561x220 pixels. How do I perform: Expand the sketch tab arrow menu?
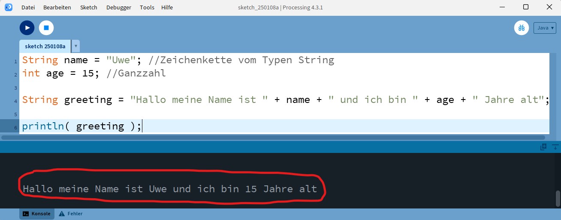(x=76, y=46)
